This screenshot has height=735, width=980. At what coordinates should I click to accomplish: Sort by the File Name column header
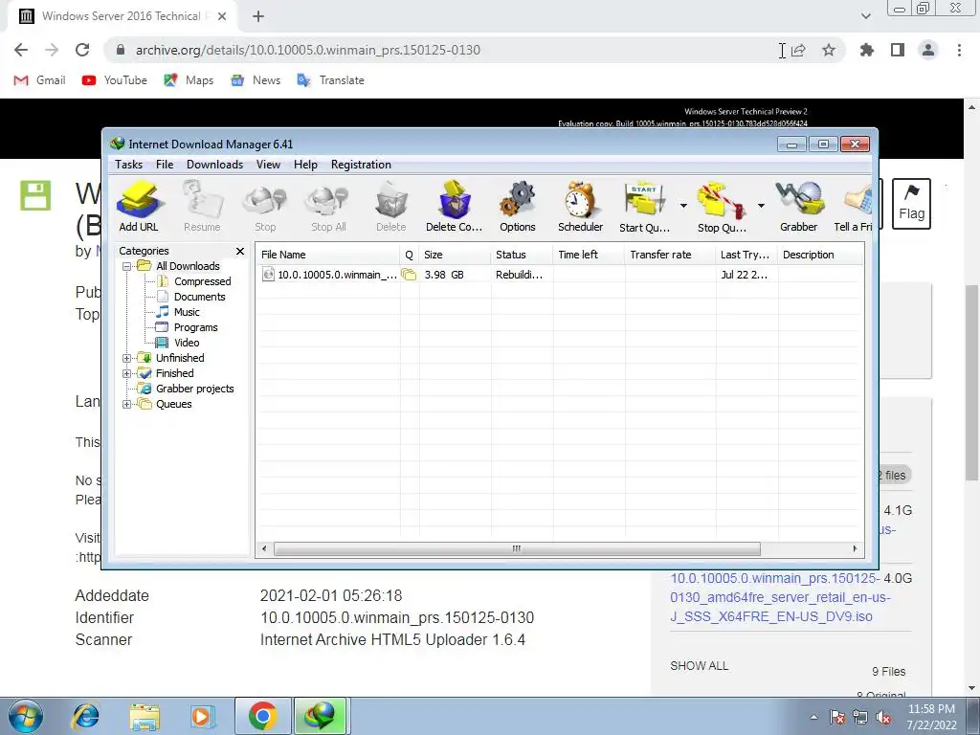coord(328,255)
